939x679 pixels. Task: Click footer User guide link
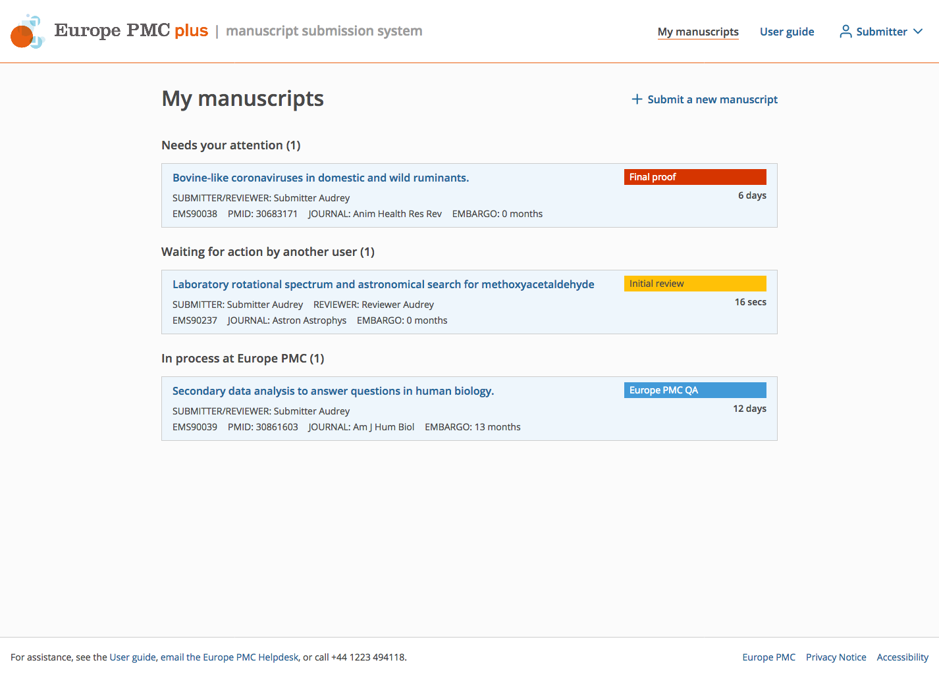coord(133,657)
